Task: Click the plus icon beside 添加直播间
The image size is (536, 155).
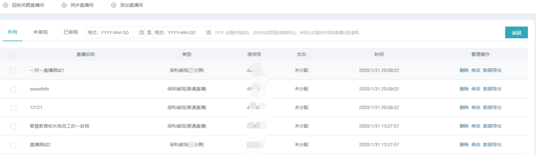Action: [x=114, y=5]
